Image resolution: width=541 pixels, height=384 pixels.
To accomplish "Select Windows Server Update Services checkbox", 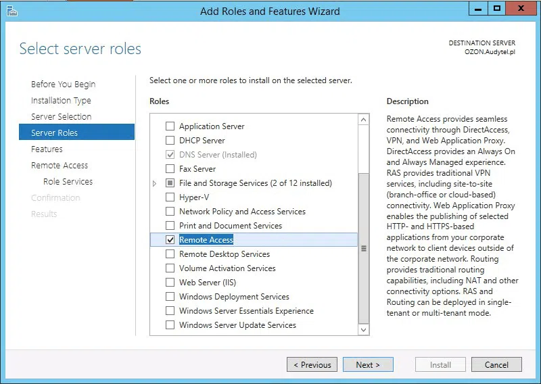I will pyautogui.click(x=170, y=325).
